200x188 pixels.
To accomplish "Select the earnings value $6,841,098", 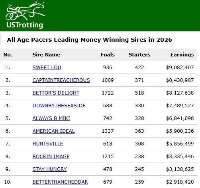I will [x=180, y=118].
